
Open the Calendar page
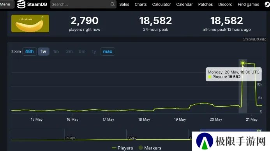point(184,4)
